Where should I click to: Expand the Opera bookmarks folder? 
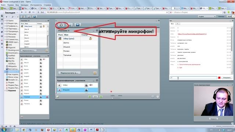pyautogui.click(x=5, y=21)
